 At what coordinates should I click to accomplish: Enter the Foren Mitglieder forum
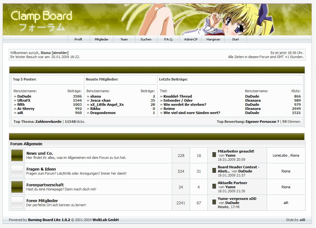click(42, 201)
